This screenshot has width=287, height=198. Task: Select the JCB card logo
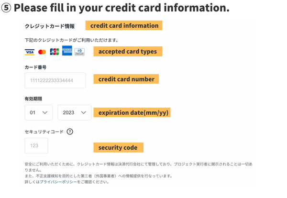(x=54, y=52)
